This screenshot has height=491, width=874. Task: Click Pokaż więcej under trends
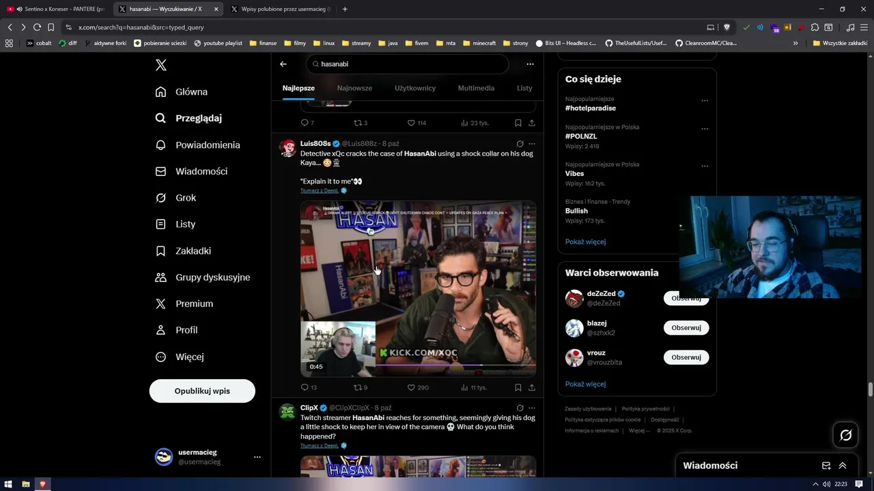click(585, 241)
